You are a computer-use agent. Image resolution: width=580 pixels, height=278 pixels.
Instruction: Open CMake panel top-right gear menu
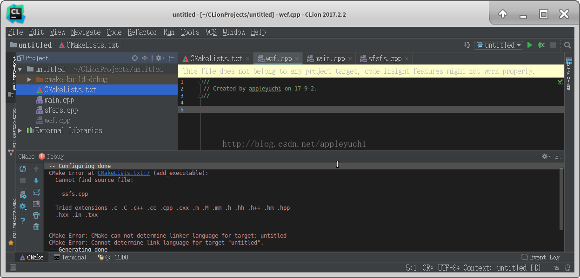[546, 156]
